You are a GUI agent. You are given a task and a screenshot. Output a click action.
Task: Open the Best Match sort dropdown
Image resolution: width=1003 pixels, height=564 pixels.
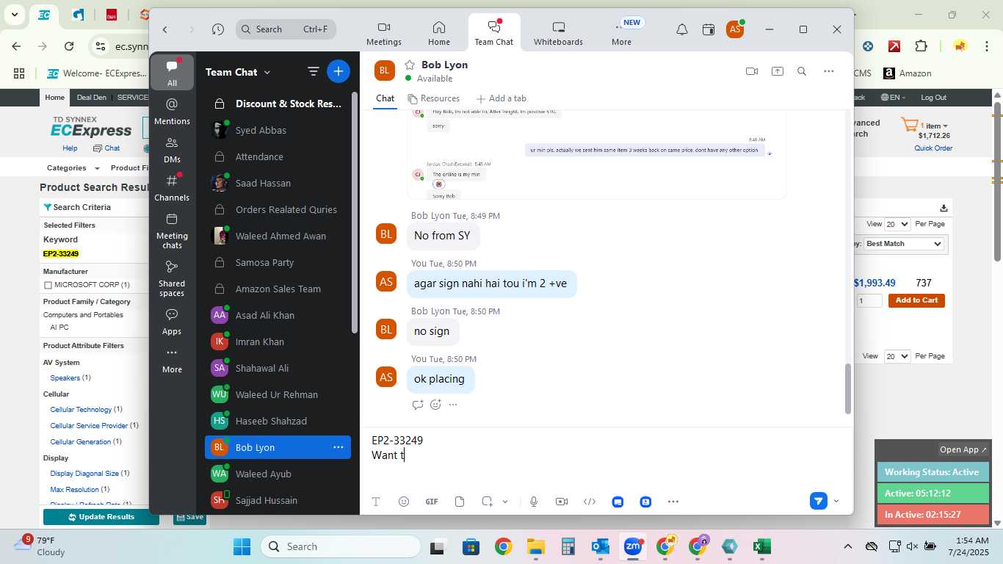[x=903, y=244]
